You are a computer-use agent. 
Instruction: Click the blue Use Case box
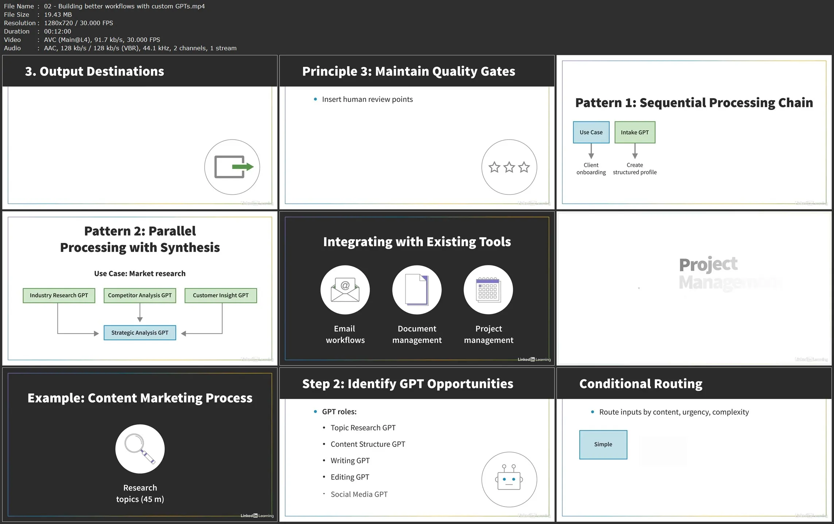(591, 132)
